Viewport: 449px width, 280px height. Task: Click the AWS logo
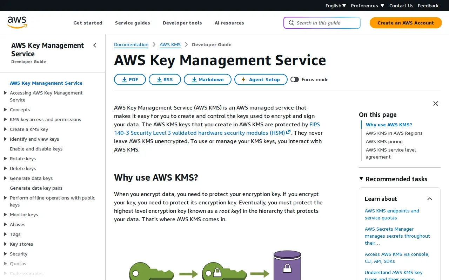click(x=17, y=22)
